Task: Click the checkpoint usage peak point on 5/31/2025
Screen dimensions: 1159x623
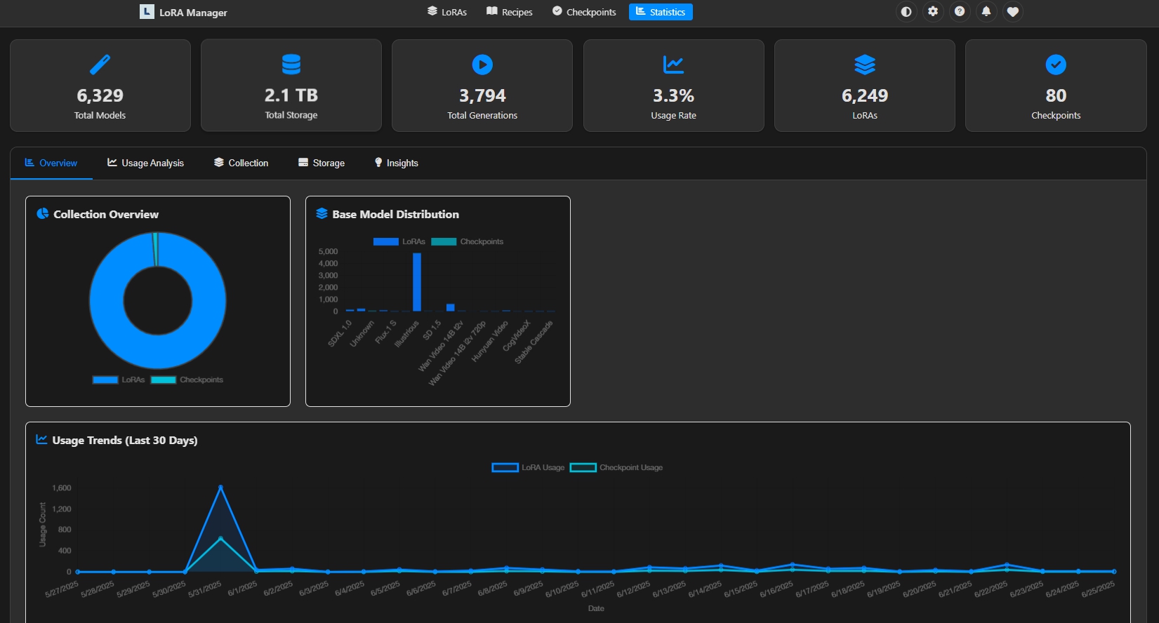Action: [220, 538]
